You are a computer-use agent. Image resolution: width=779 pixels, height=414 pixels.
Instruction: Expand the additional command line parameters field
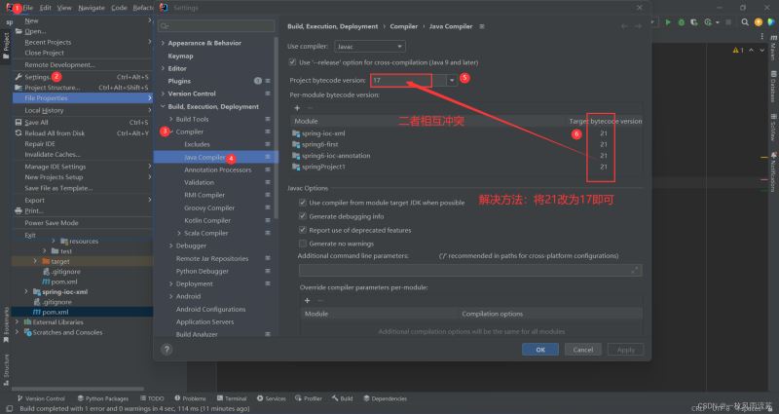pyautogui.click(x=635, y=270)
